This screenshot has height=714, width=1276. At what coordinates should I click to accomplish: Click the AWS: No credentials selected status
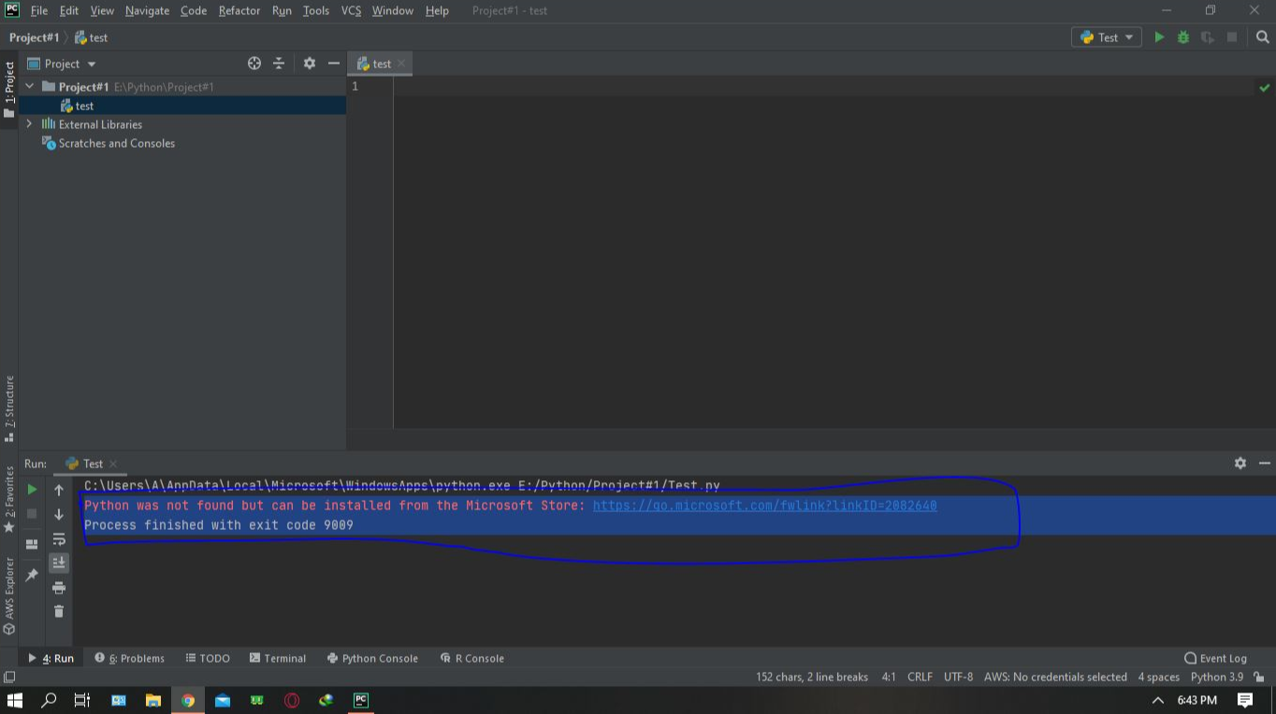click(x=1055, y=677)
